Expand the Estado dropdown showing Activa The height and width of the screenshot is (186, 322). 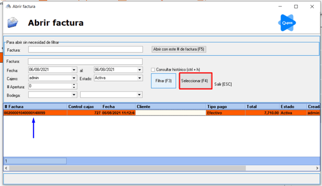(140, 78)
